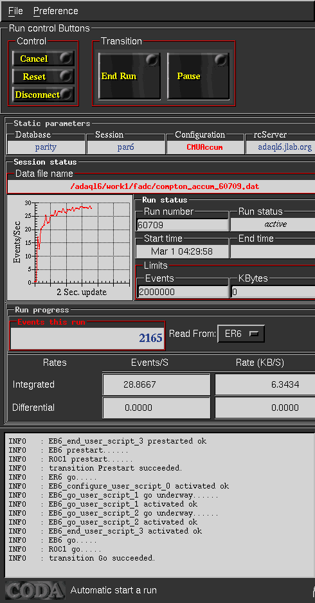Click the data file name path field

[161, 186]
